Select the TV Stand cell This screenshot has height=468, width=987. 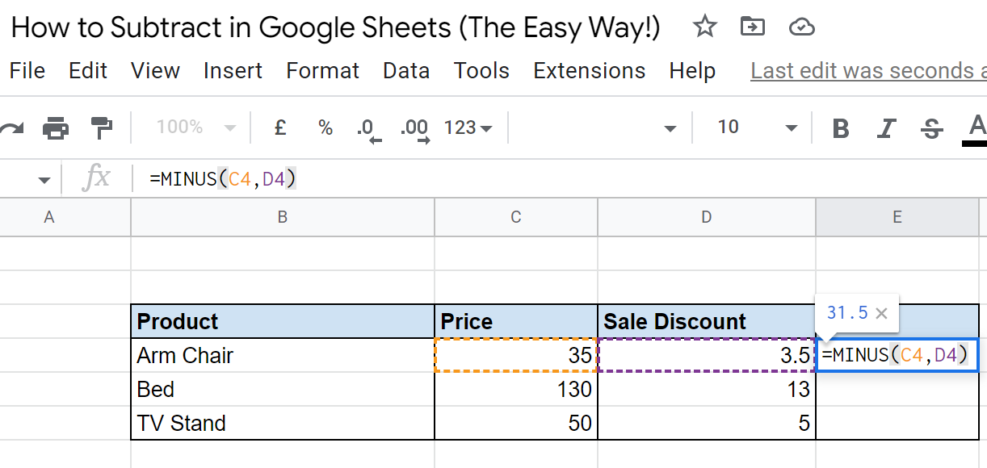coord(283,423)
